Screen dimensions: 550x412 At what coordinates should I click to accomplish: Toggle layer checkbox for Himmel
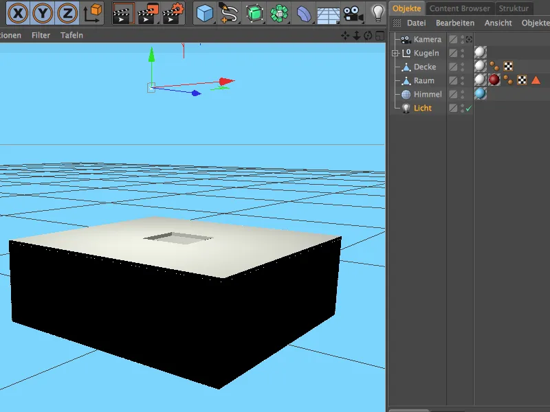coord(453,94)
